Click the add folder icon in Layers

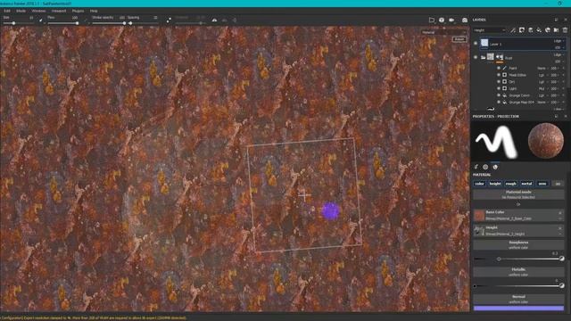pyautogui.click(x=556, y=30)
